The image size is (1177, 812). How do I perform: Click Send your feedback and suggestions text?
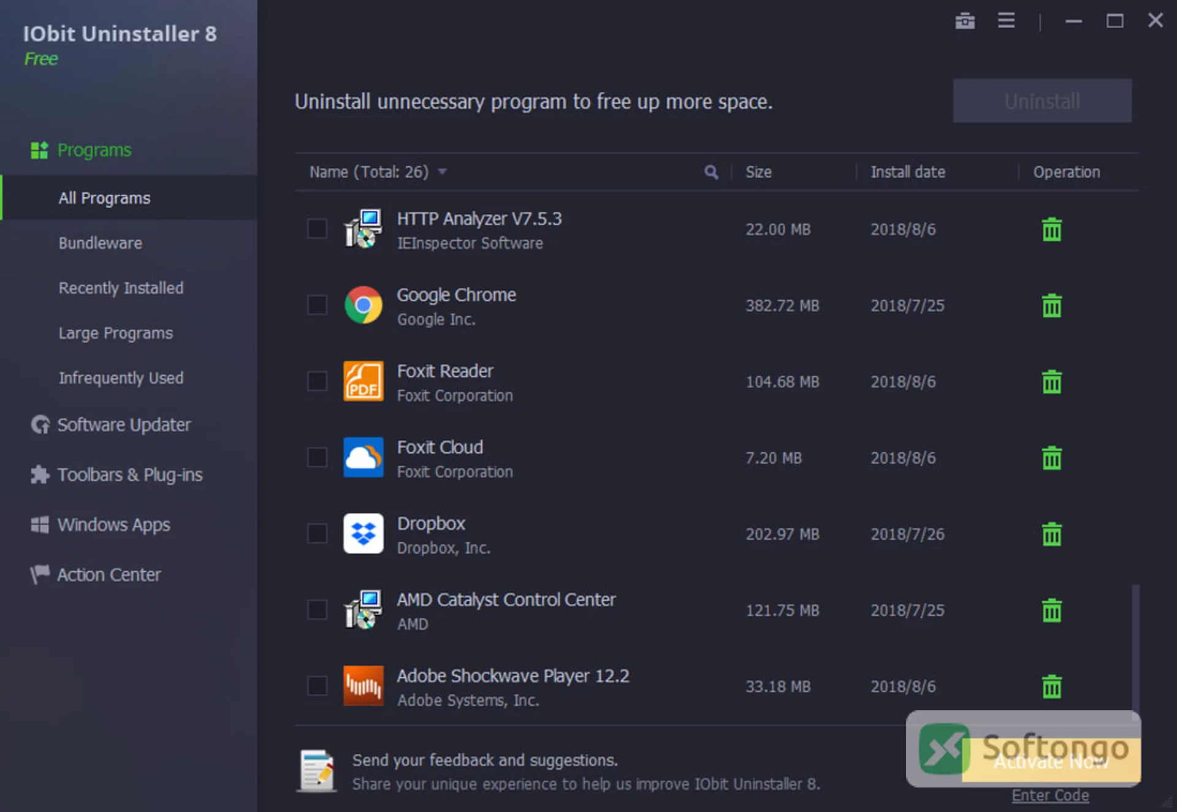pos(485,760)
